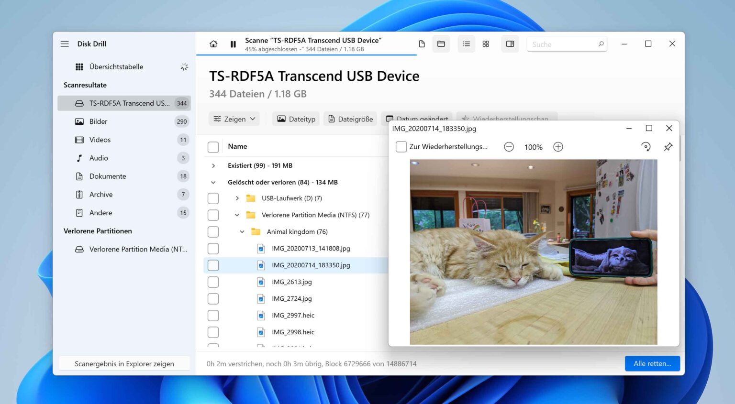Tick the Zur Wiederherstellungs... checkbox in preview
Image resolution: width=735 pixels, height=404 pixels.
pyautogui.click(x=401, y=147)
